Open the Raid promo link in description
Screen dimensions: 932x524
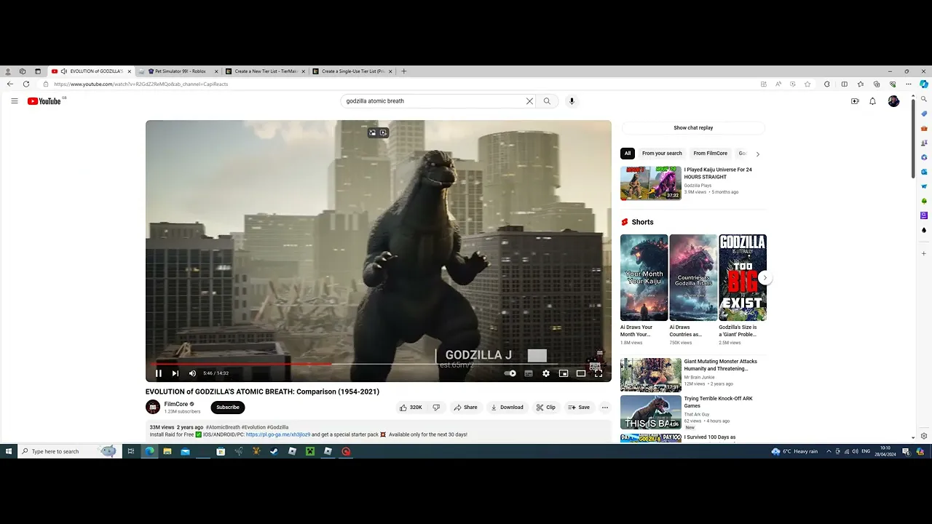pos(278,434)
